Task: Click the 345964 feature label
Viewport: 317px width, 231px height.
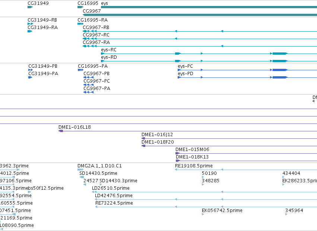Action: click(x=294, y=211)
